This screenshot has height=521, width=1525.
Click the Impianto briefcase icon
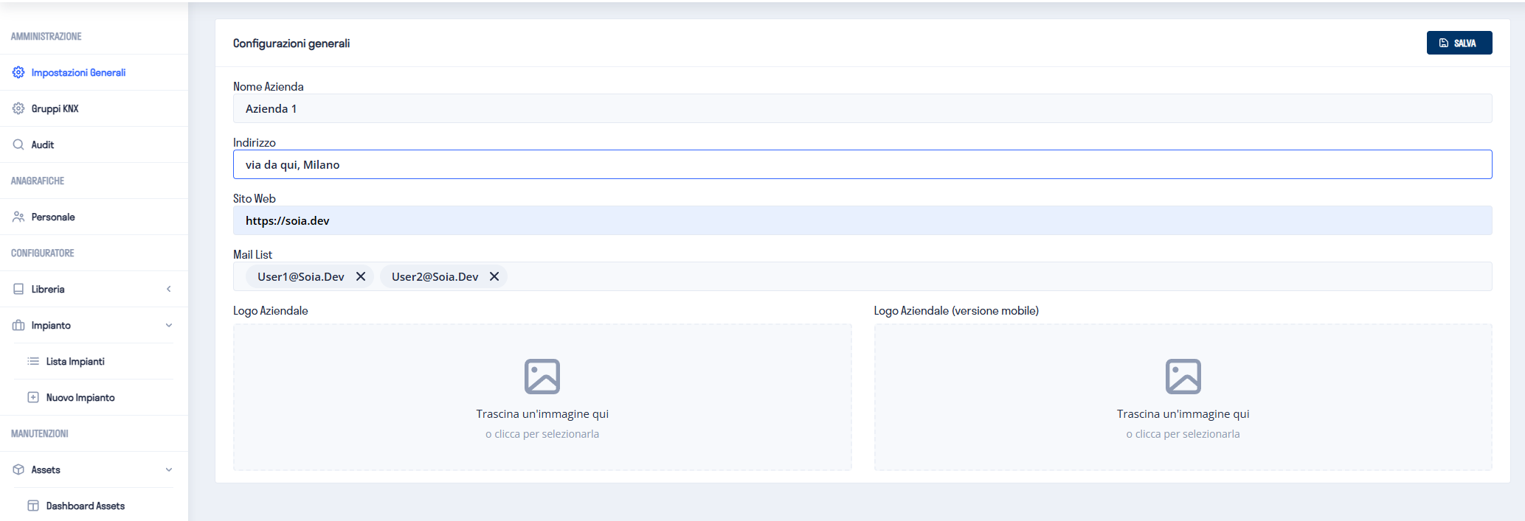[18, 325]
